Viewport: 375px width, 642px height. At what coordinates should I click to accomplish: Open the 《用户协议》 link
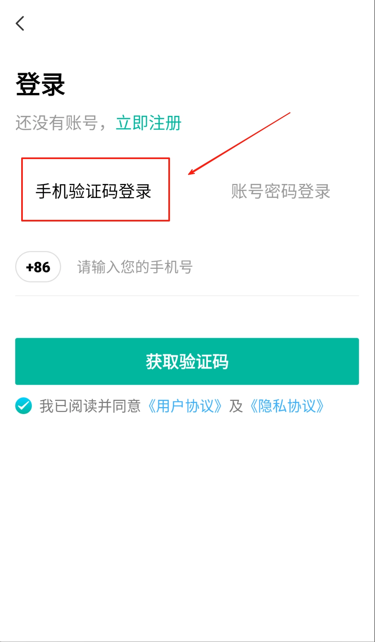pos(185,406)
